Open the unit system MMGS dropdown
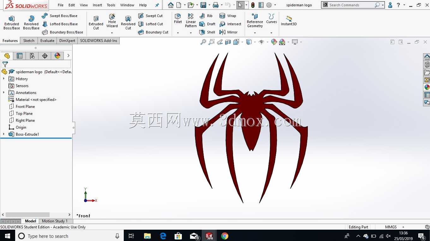The image size is (430, 241). pyautogui.click(x=403, y=227)
